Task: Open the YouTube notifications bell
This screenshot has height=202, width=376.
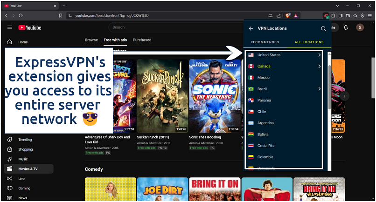Action: (346, 27)
